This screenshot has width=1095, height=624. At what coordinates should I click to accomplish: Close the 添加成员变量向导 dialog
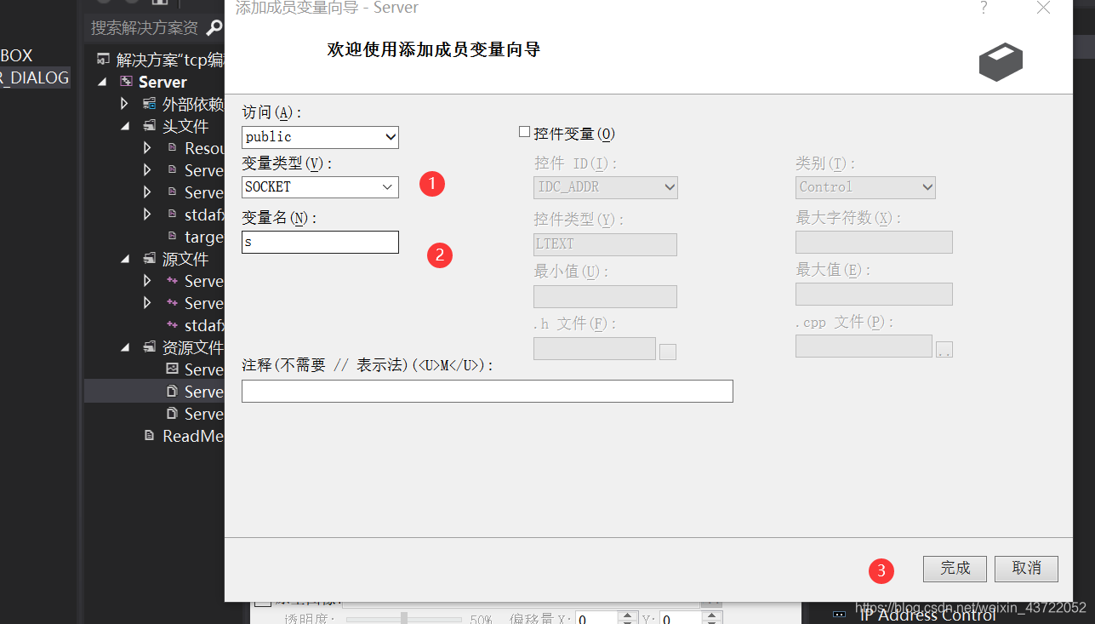(x=1044, y=9)
